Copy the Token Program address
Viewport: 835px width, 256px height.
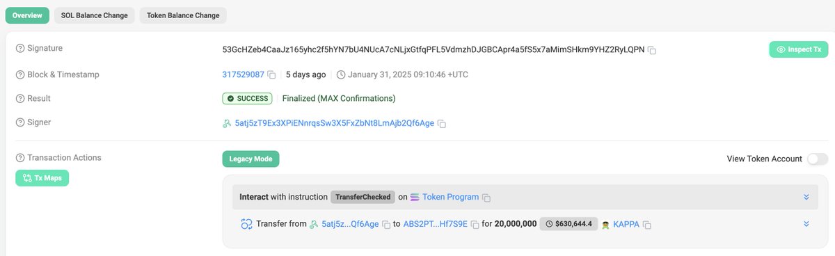point(487,198)
